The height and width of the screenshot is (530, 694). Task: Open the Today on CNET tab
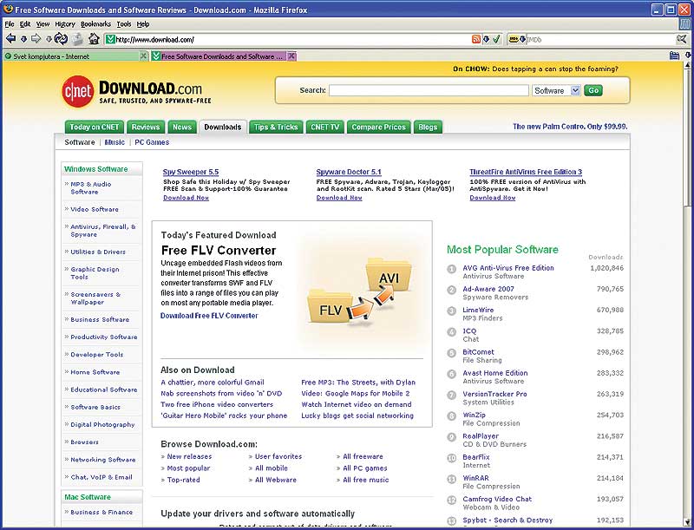click(x=95, y=127)
